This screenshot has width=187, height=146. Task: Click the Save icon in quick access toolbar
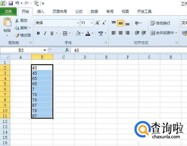pos(11,3)
